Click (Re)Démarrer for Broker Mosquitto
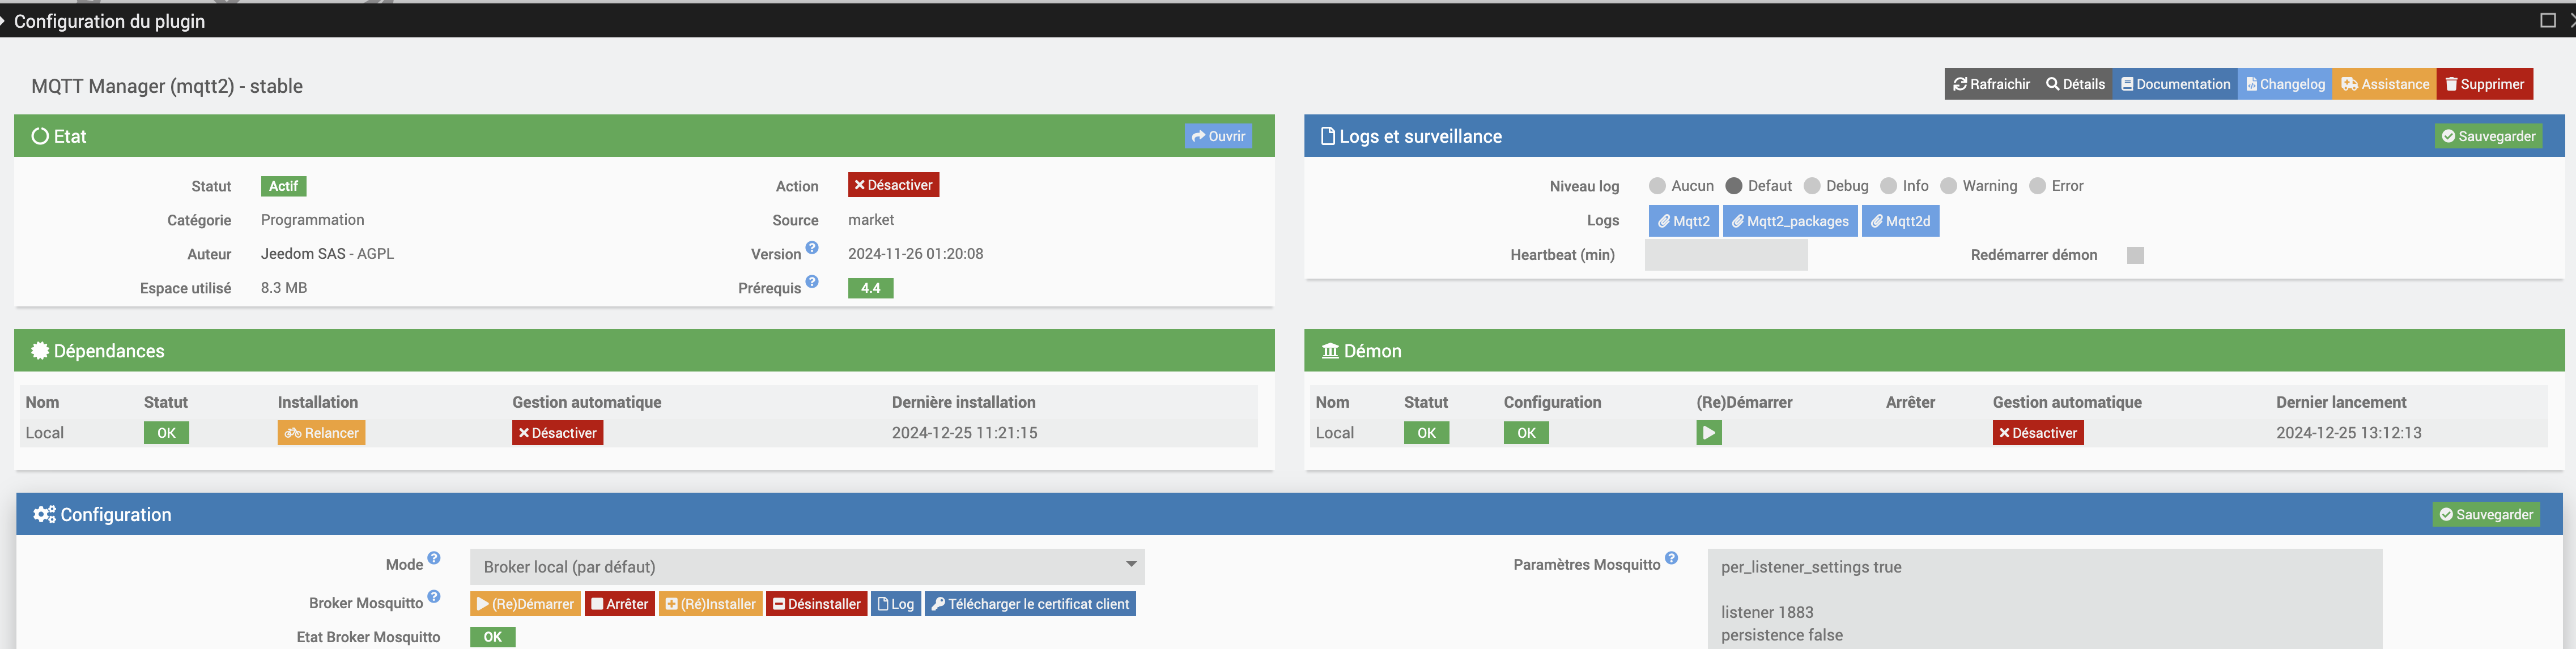Screen dimensions: 2576x649 [525, 604]
